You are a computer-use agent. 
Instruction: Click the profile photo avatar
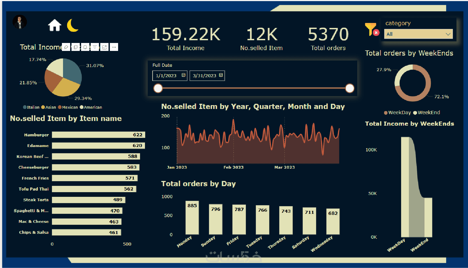[20, 22]
